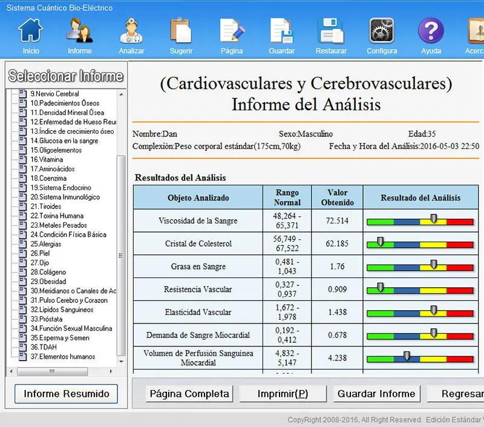Click the Viscosidad de la Sangre result slider
The width and height of the screenshot is (484, 427).
pyautogui.click(x=420, y=221)
